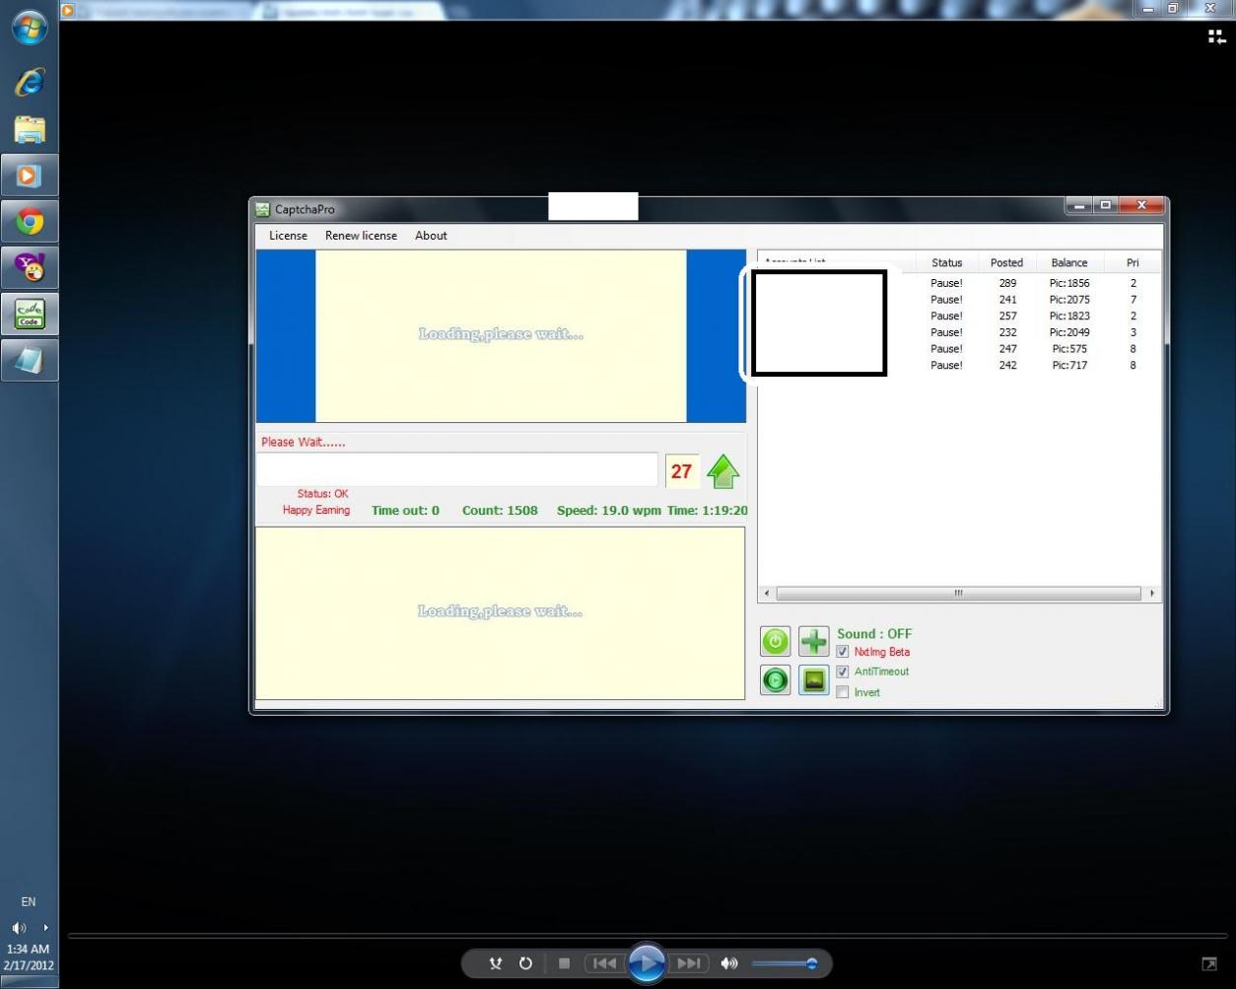Open Google Chrome from the taskbar

(x=30, y=222)
